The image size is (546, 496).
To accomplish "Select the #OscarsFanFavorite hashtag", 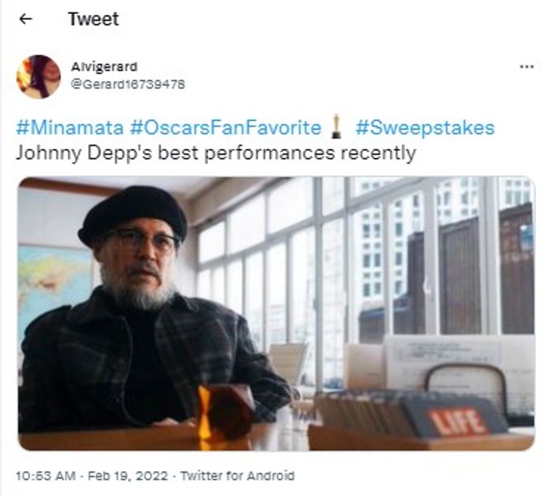I will pos(226,127).
